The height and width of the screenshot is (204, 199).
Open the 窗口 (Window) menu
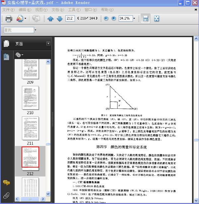pyautogui.click(x=91, y=10)
